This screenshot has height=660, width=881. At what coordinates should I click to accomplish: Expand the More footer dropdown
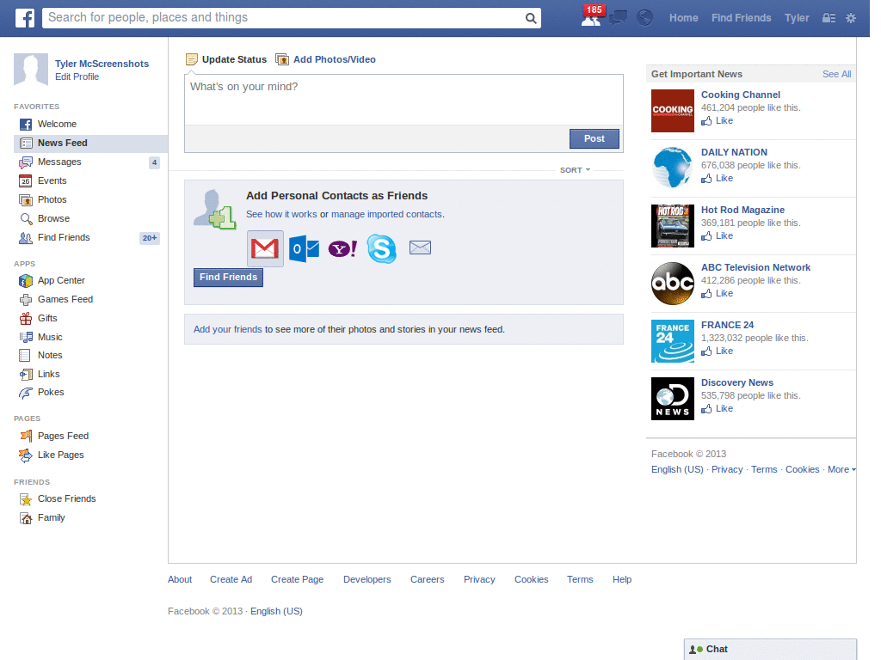pos(841,470)
